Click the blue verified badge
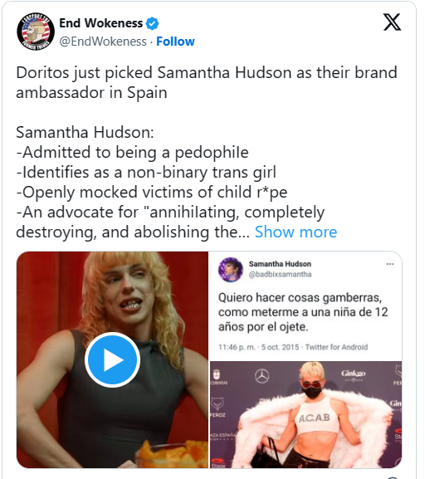The width and height of the screenshot is (425, 479). [x=152, y=23]
